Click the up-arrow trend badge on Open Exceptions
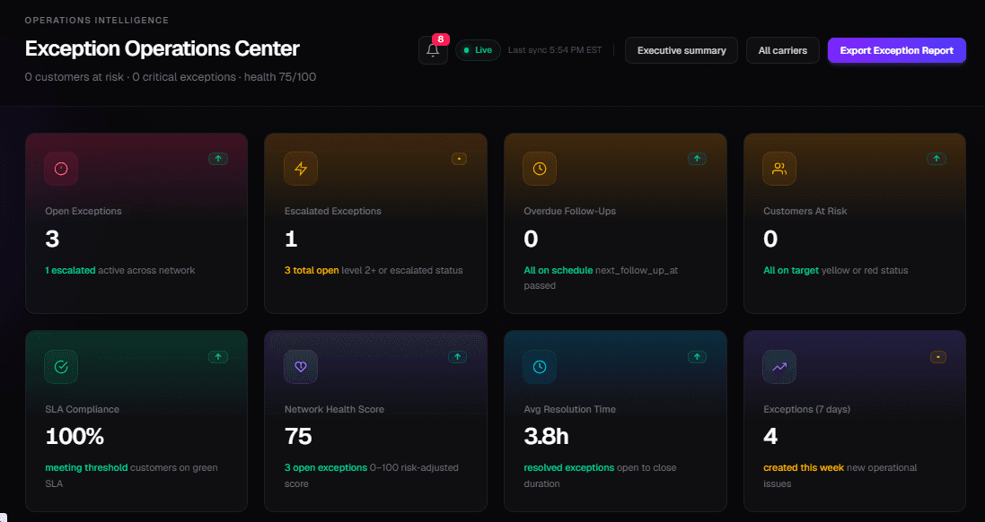Screen dimensions: 985x522 (x=218, y=159)
